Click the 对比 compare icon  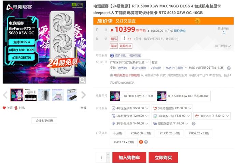coord(16,108)
